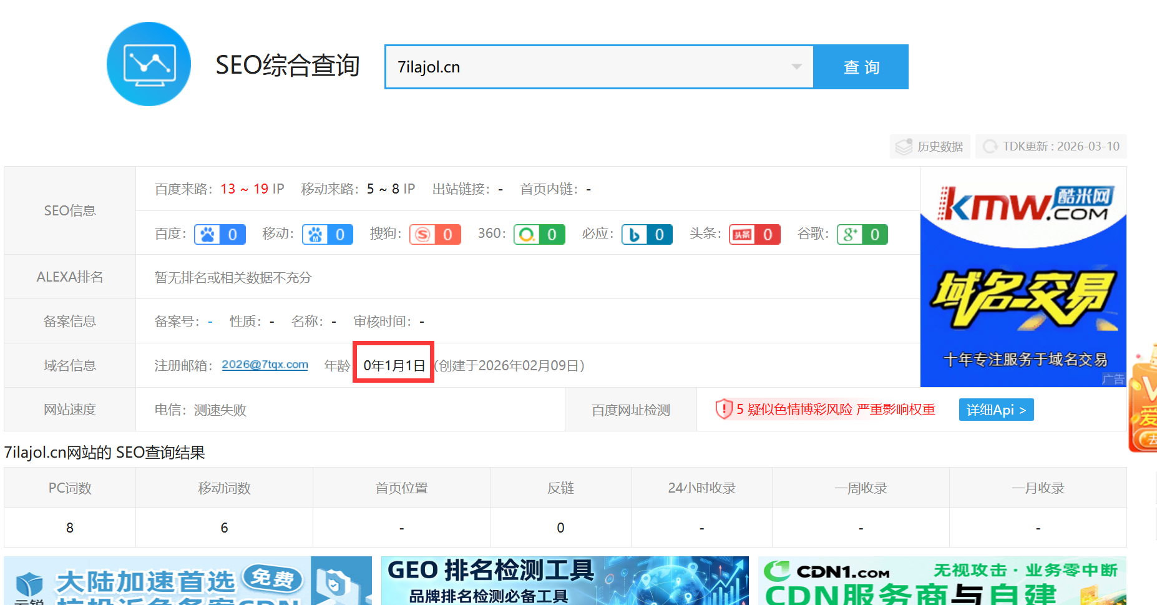Click the 历史数据 stacked-layers icon
1157x605 pixels.
click(x=903, y=146)
